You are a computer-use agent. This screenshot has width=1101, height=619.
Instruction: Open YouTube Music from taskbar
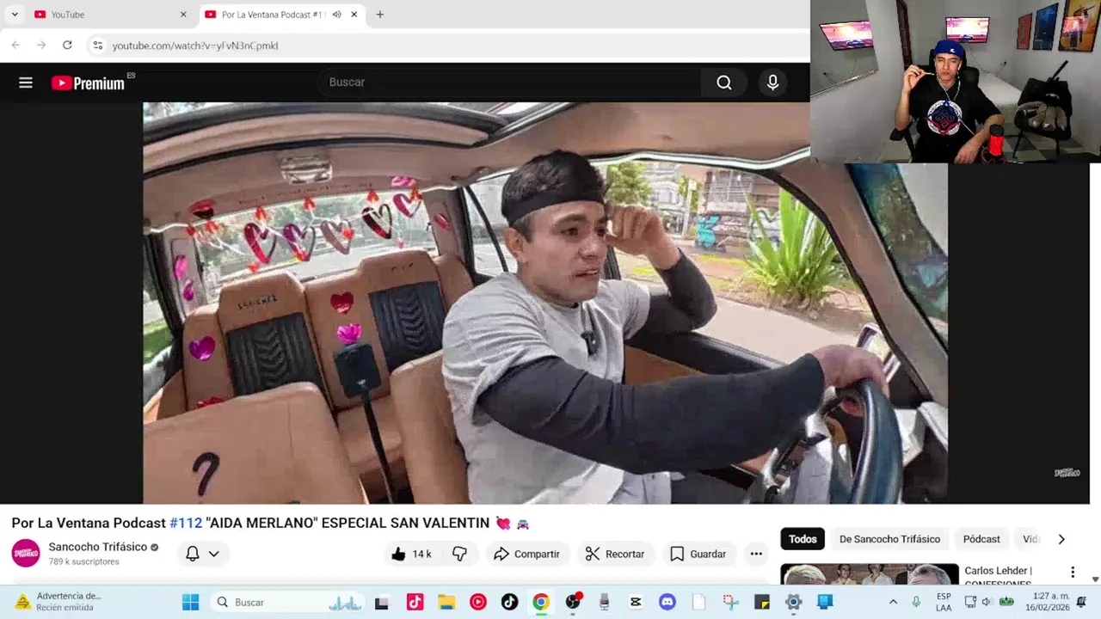point(478,603)
